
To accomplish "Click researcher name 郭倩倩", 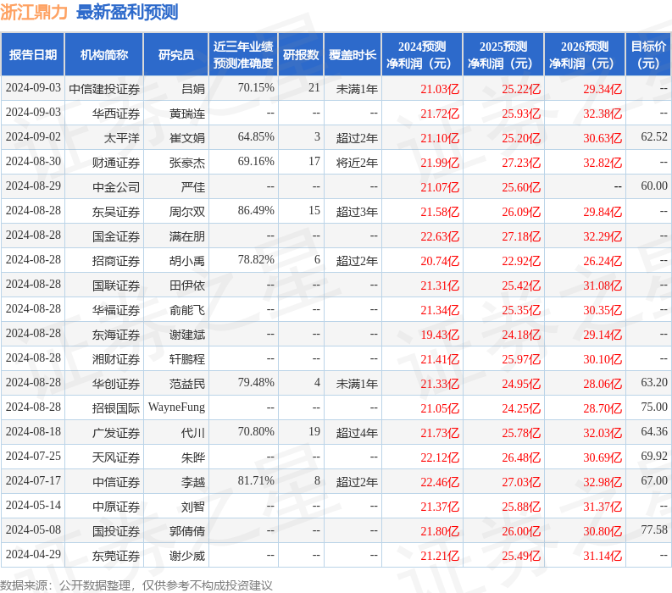I will 187,531.
